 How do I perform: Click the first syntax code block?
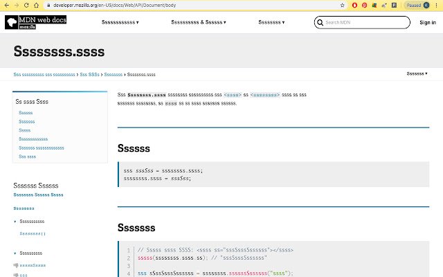(x=273, y=175)
